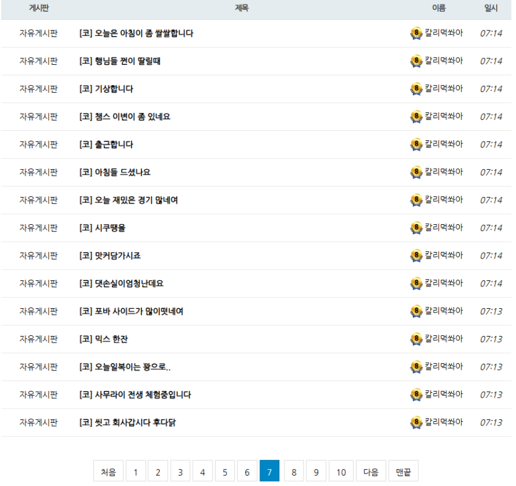The image size is (516, 486).
Task: Click medal icon in '아침들 드셨나요' row
Action: (417, 172)
